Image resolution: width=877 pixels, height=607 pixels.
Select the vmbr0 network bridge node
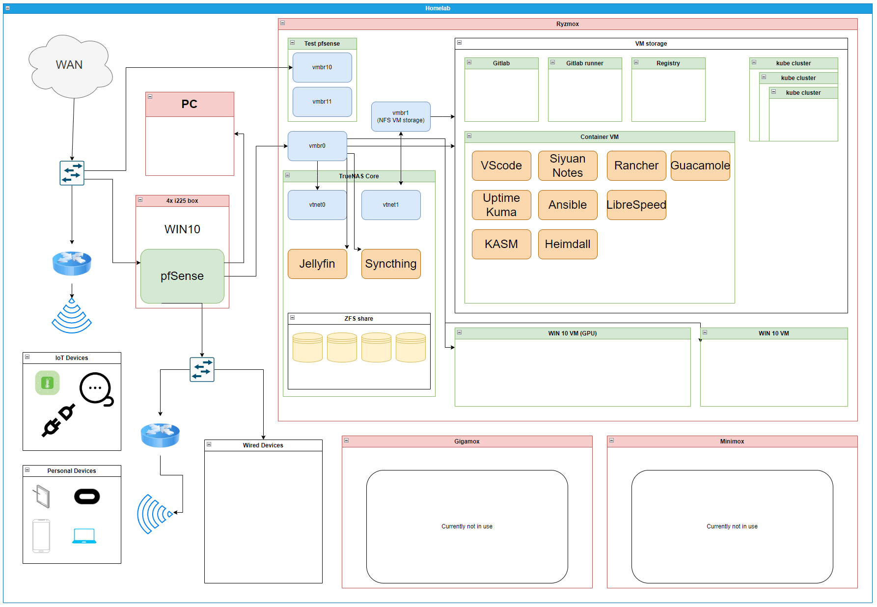point(317,146)
